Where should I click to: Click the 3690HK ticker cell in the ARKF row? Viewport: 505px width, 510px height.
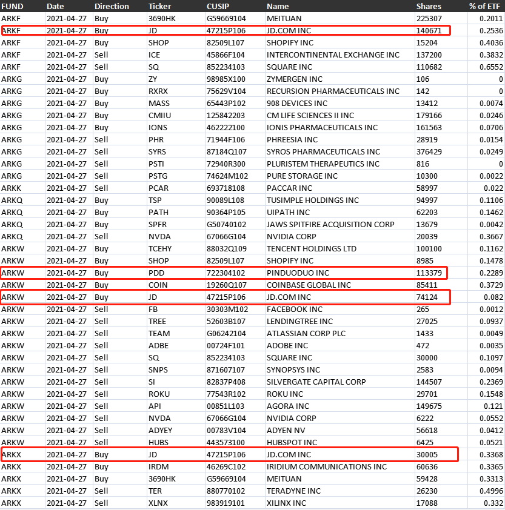coord(162,19)
